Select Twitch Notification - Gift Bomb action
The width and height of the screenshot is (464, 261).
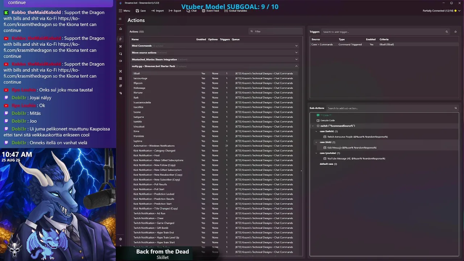coord(214,228)
